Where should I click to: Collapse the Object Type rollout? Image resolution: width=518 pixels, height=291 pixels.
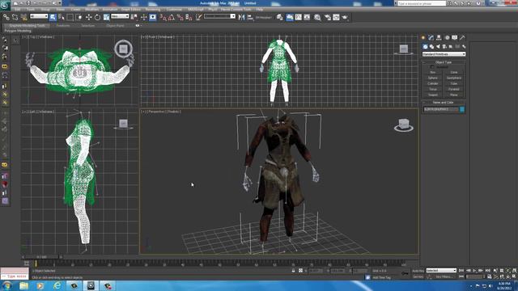click(x=444, y=62)
